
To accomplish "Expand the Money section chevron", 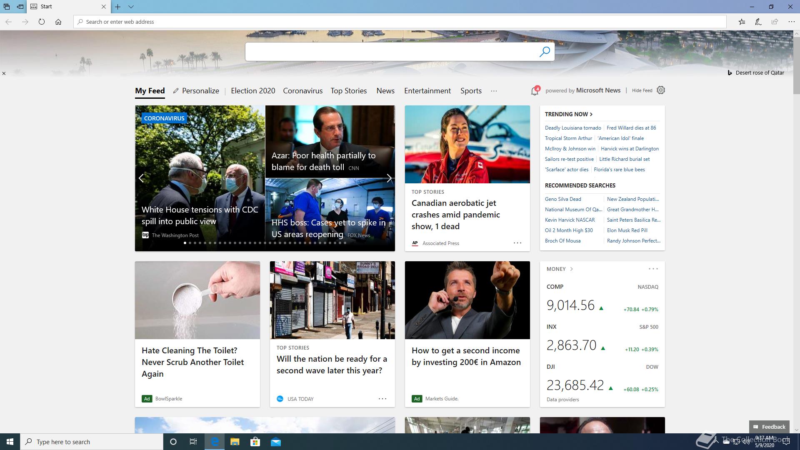I will 571,269.
